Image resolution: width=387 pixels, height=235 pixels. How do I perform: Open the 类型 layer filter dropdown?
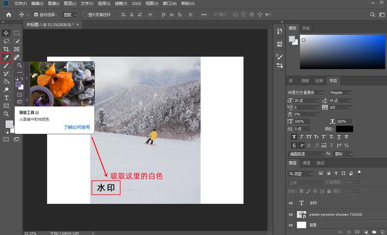point(300,174)
